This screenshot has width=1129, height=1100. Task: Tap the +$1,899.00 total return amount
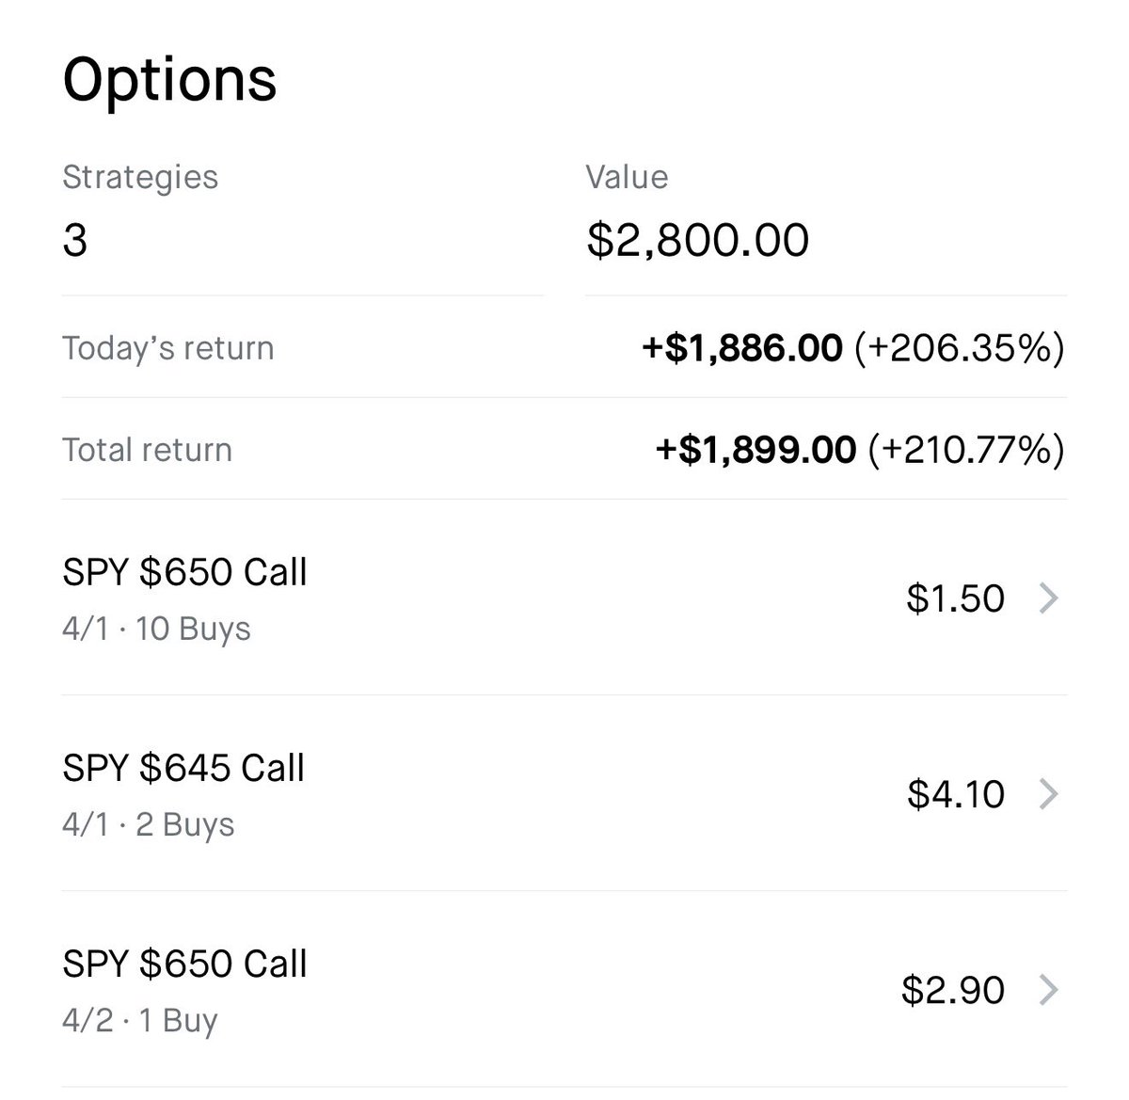click(x=755, y=450)
